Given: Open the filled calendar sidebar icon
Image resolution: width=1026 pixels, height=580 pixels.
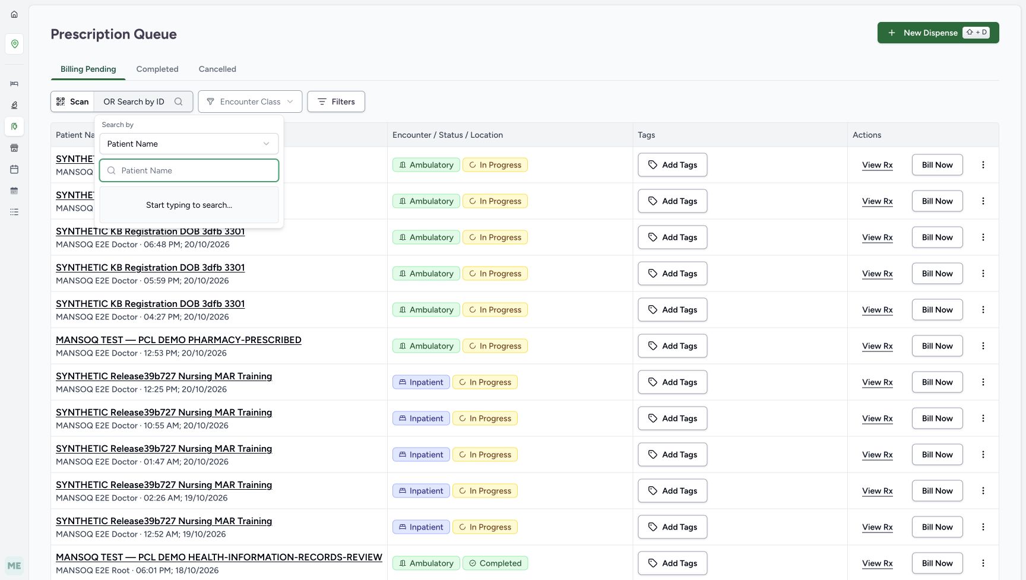Looking at the screenshot, I should (x=14, y=191).
